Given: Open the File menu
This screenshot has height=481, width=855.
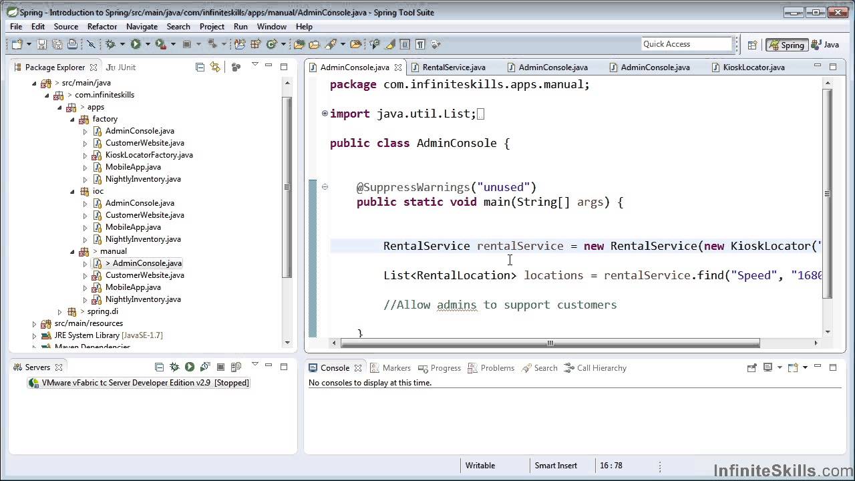Looking at the screenshot, I should tap(16, 27).
